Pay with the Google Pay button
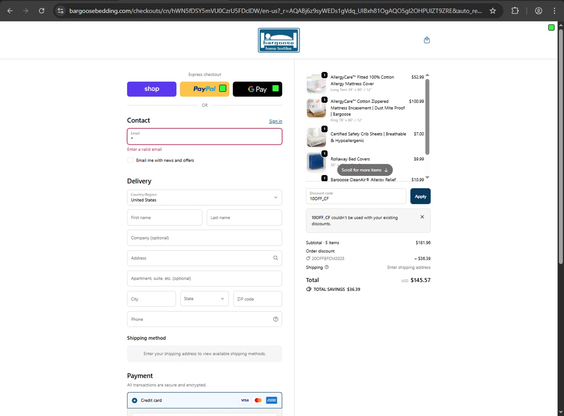The height and width of the screenshot is (416, 564). click(257, 89)
